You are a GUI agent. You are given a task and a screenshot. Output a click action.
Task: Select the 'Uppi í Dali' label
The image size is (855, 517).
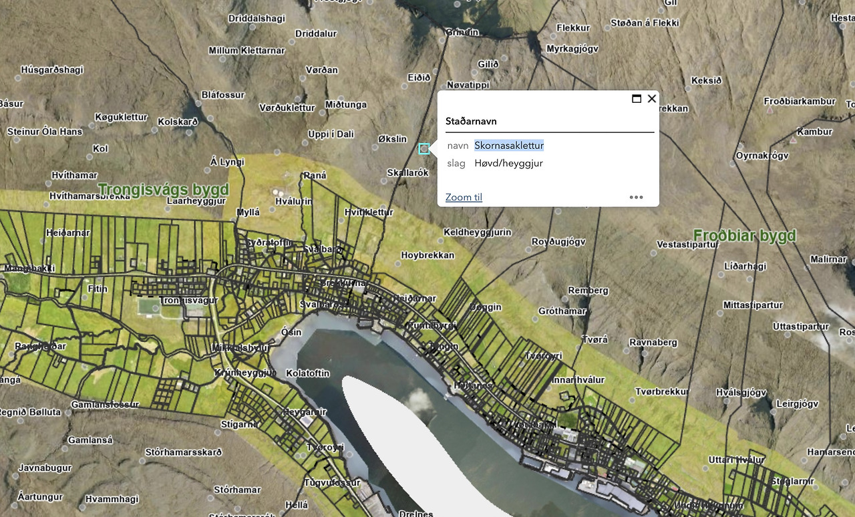click(x=331, y=134)
